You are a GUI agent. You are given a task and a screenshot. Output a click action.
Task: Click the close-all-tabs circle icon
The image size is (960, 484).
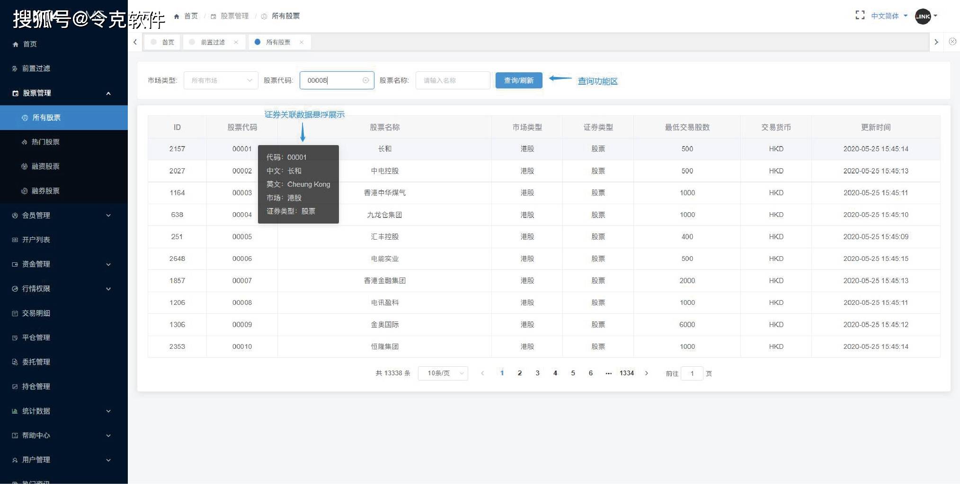[952, 42]
